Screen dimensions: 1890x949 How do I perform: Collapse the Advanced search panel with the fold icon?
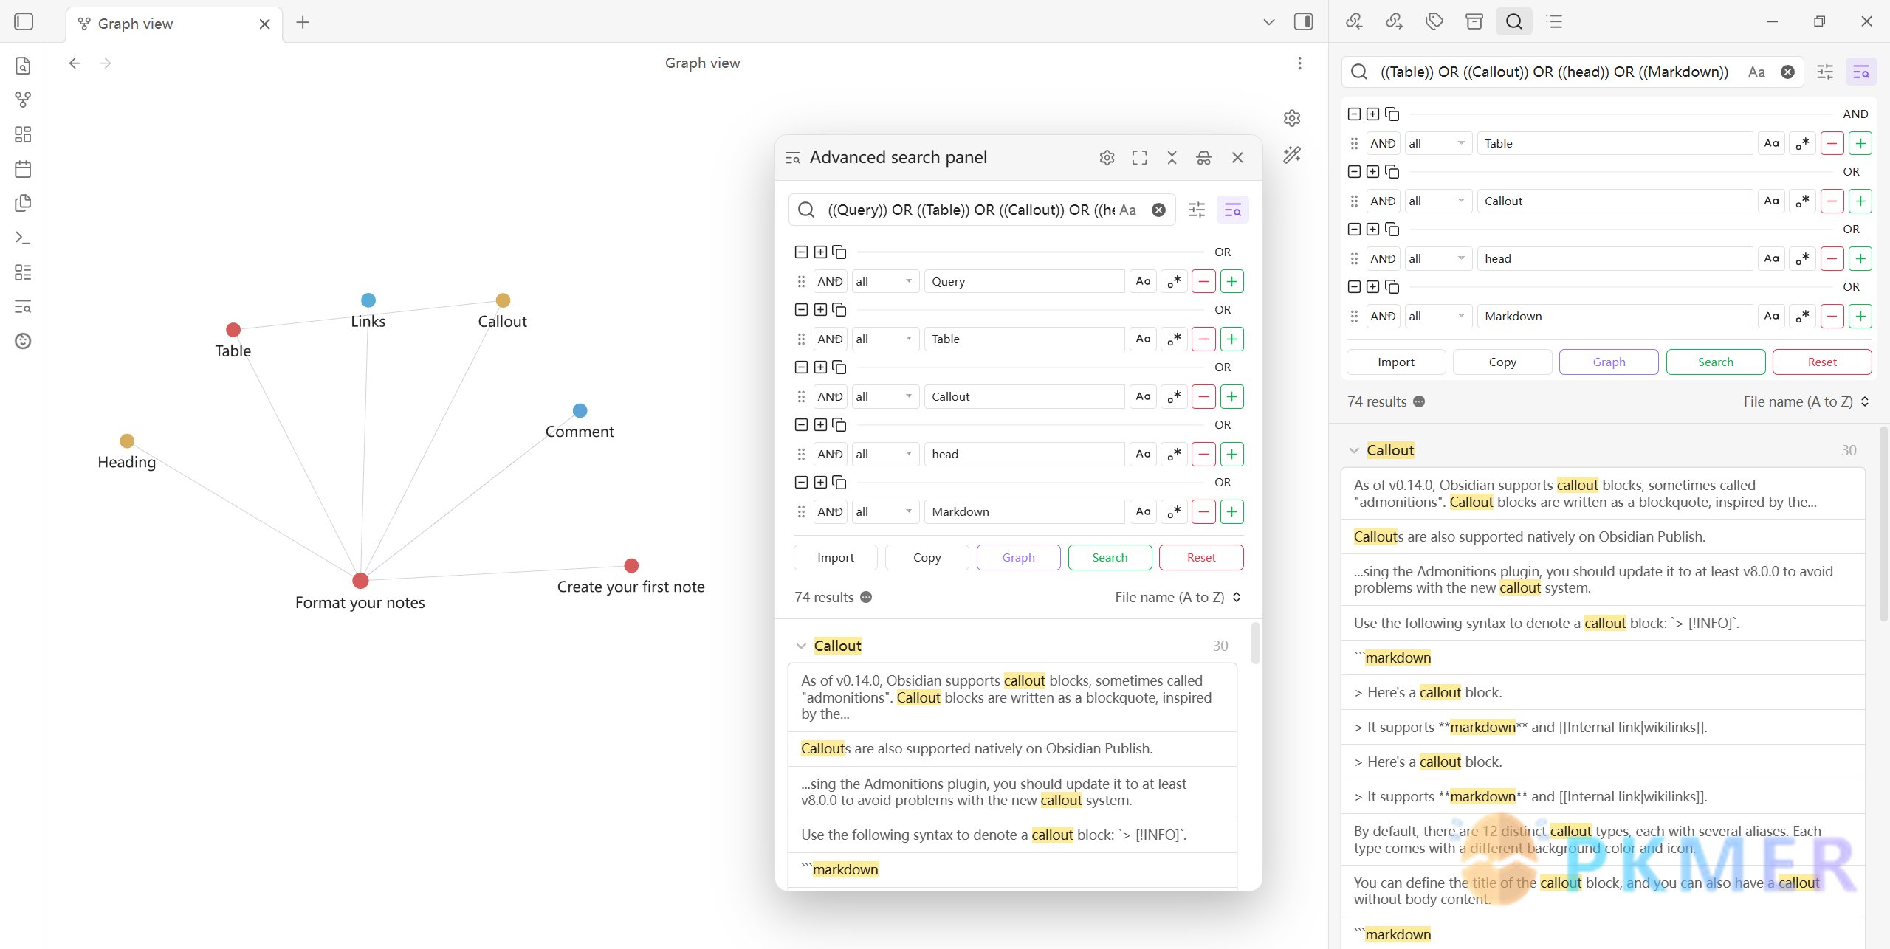click(1172, 157)
